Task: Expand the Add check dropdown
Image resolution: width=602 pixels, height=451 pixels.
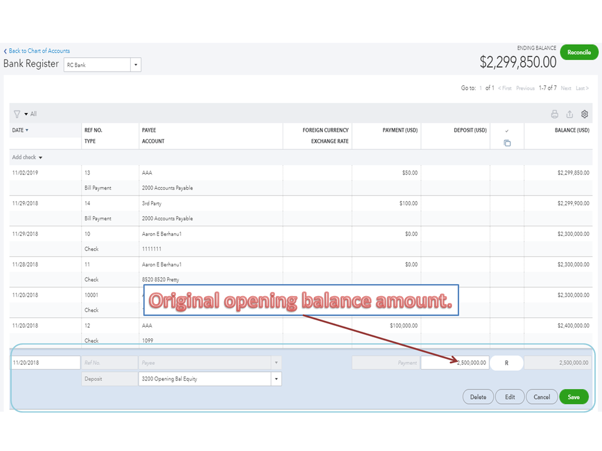Action: (x=27, y=158)
